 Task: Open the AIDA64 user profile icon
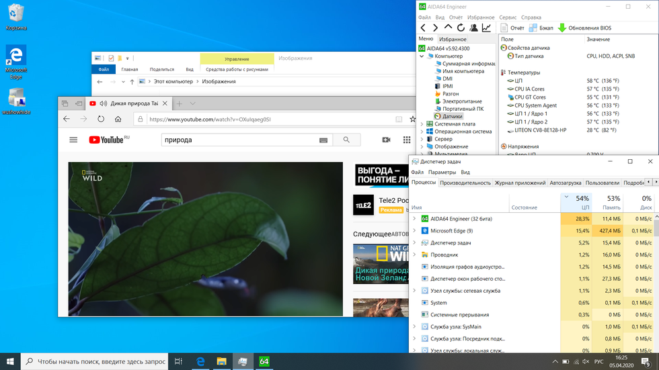pyautogui.click(x=473, y=28)
